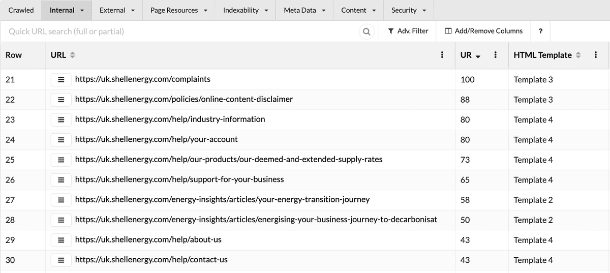Screen dimensions: 610x273
Task: Open the Adv. Filter panel
Action: pyautogui.click(x=408, y=31)
